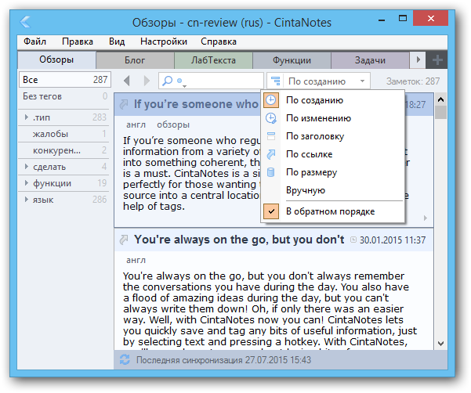Click the обзоры tag on first note
This screenshot has height=393, width=471.
[173, 124]
